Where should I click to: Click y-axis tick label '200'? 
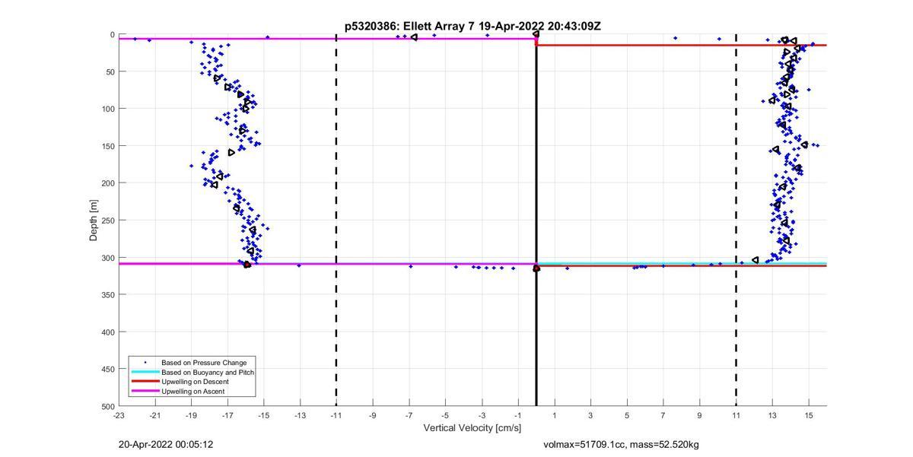[x=107, y=183]
